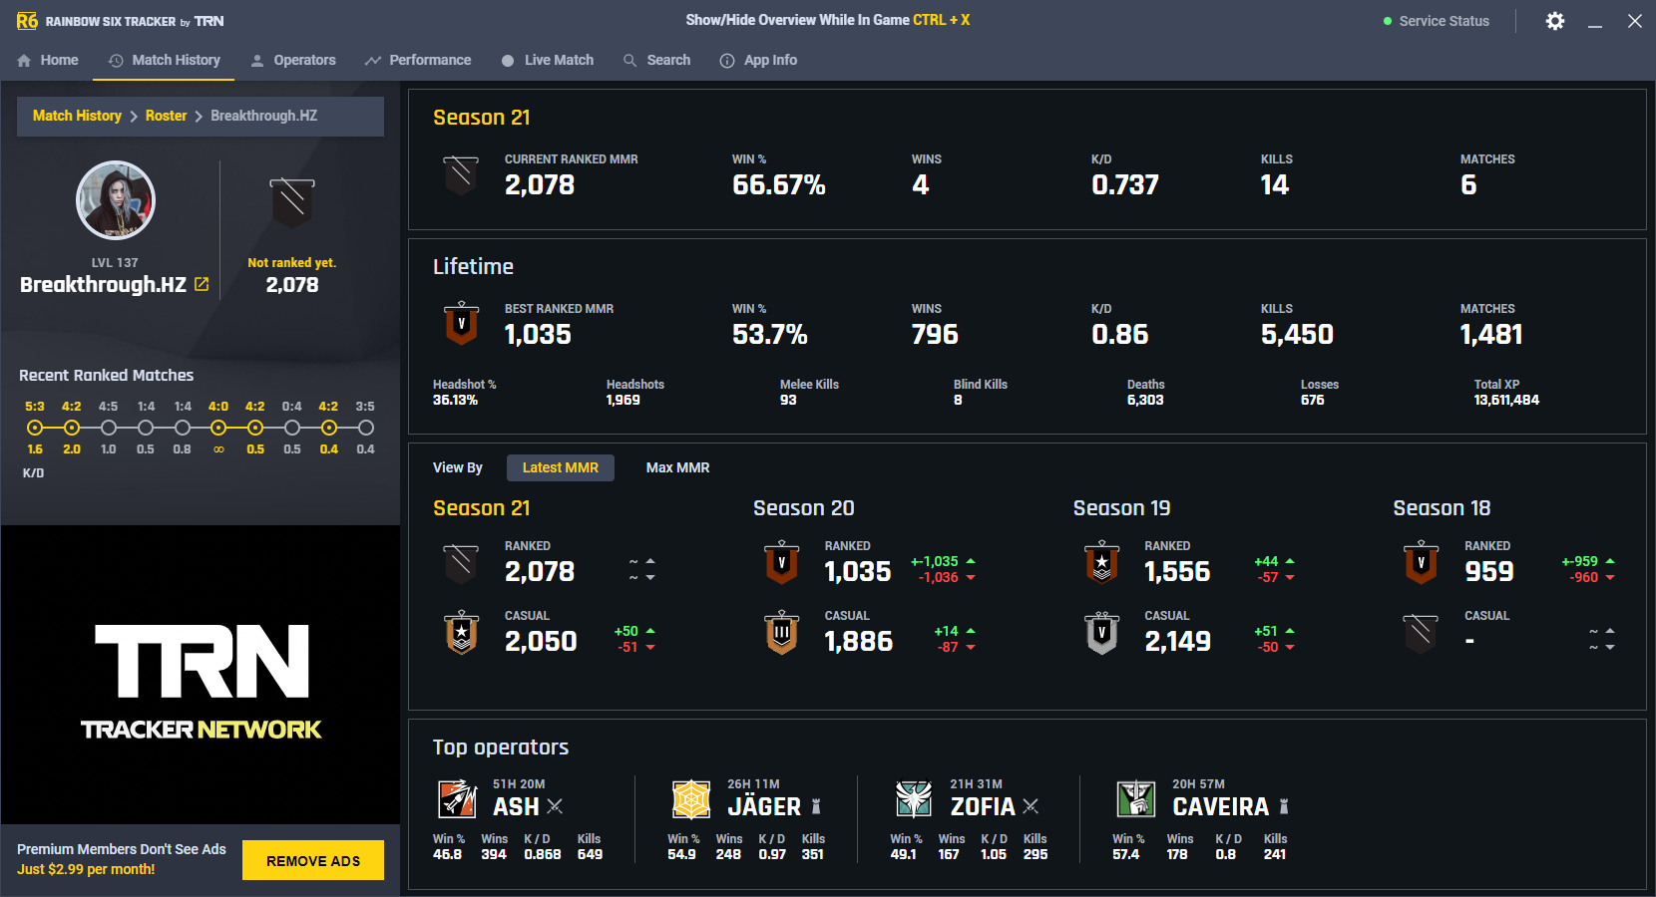This screenshot has height=897, width=1656.
Task: Check the Service Status indicator
Action: pos(1436,21)
